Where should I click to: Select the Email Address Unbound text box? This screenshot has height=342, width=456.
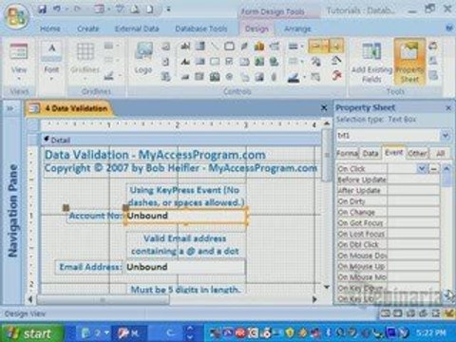pyautogui.click(x=185, y=267)
